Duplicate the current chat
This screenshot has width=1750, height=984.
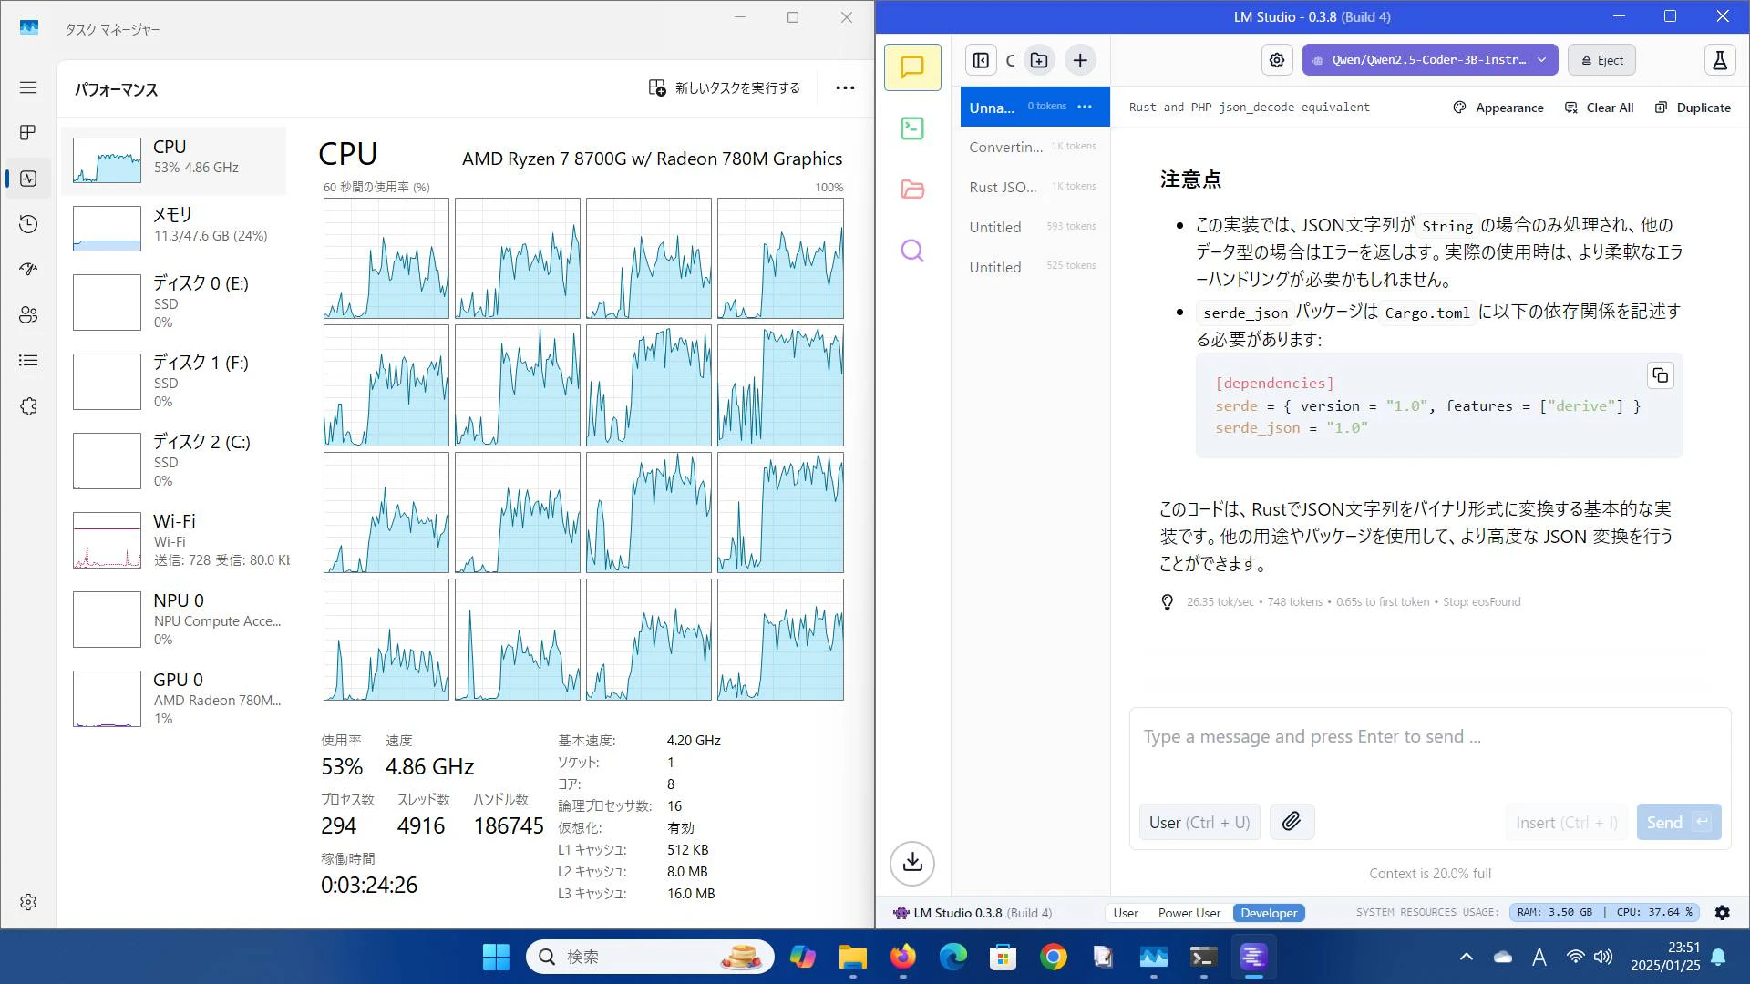coord(1693,108)
